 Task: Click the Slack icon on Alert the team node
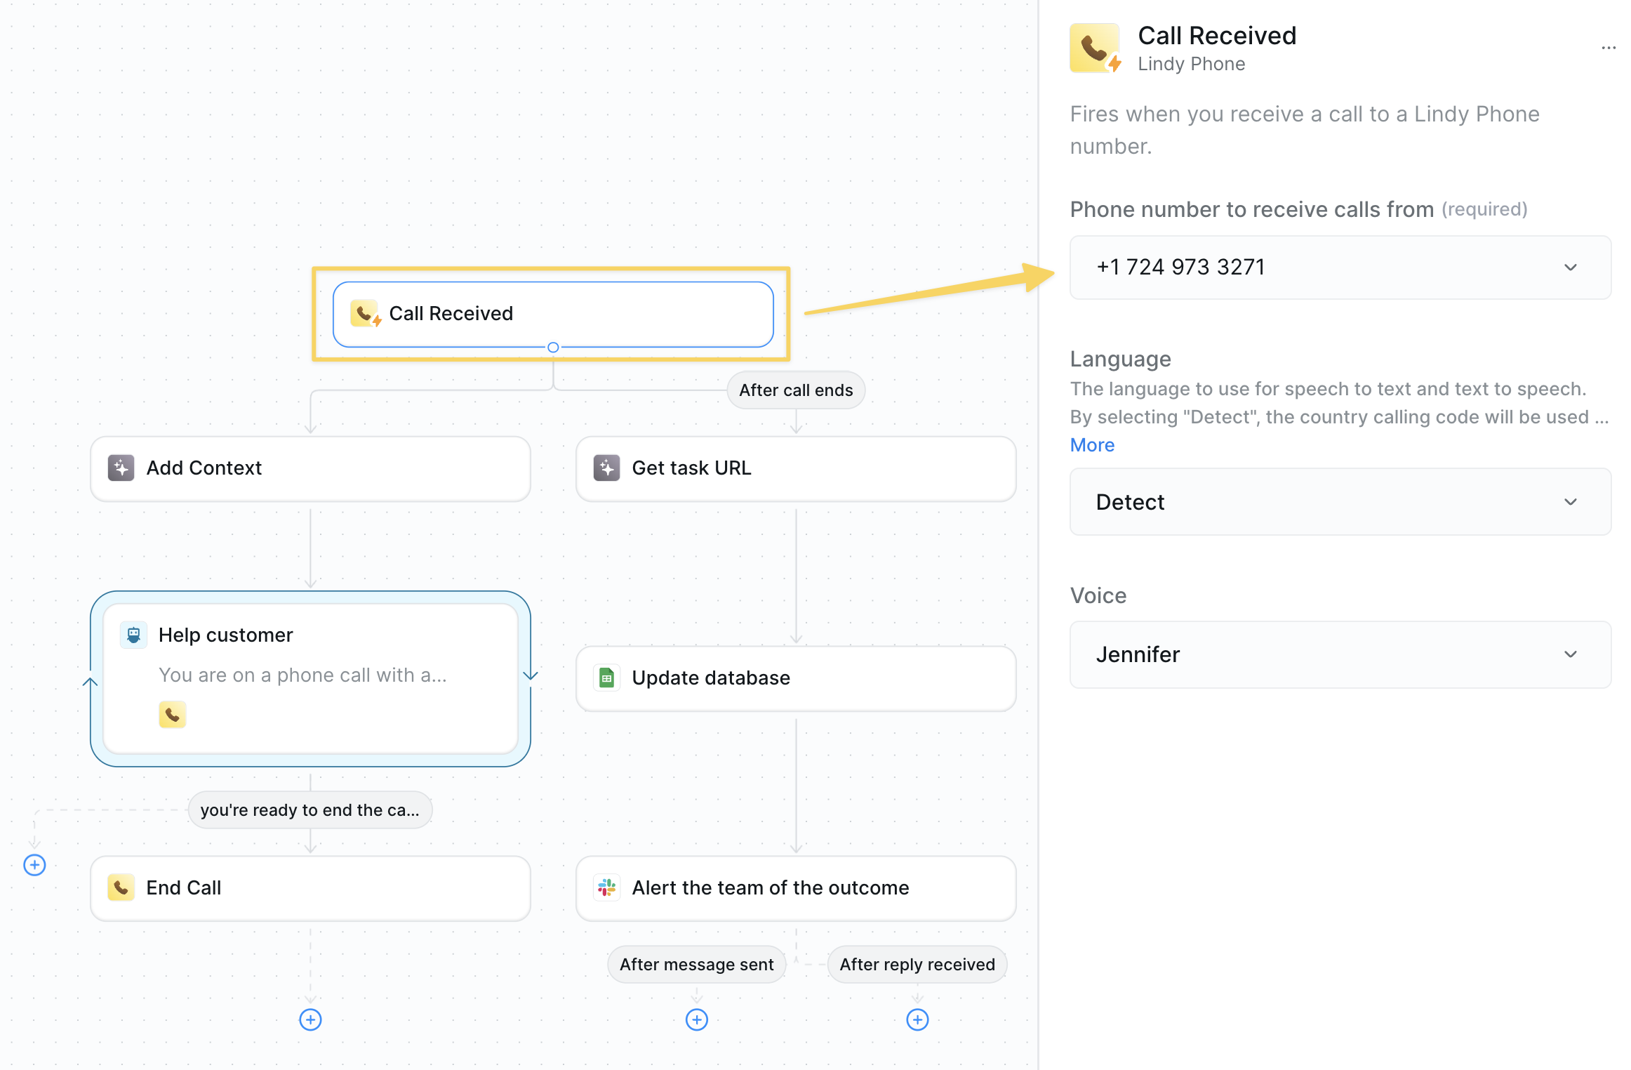(606, 887)
